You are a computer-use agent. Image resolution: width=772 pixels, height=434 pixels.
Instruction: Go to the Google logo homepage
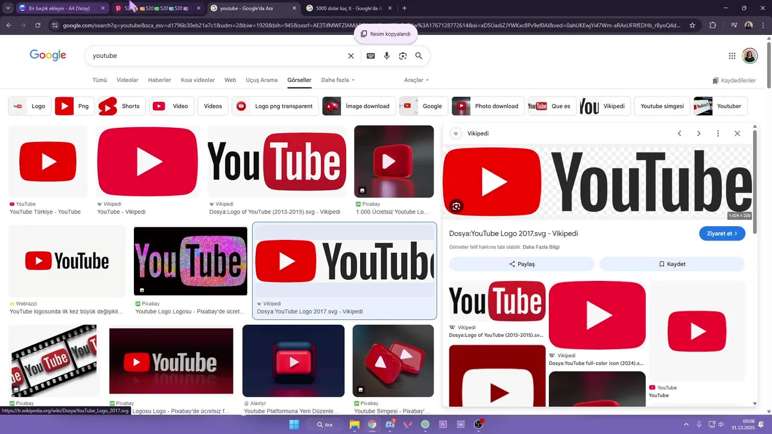coord(48,55)
